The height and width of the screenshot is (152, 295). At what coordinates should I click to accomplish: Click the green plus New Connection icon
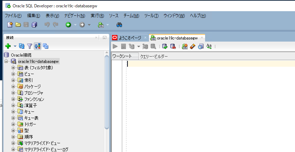click(8, 46)
